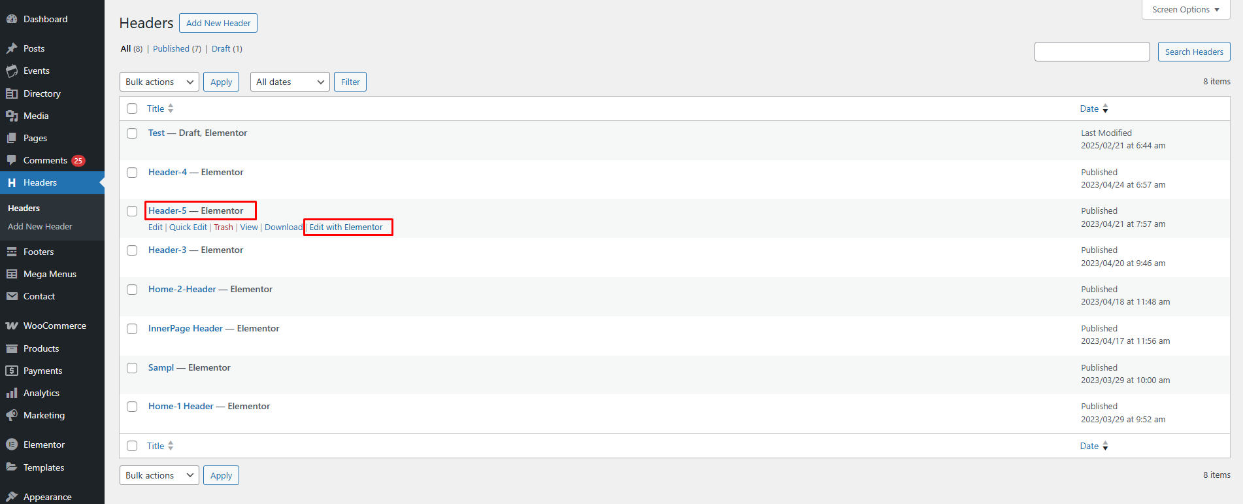Click the Mega Menus icon

tap(12, 274)
